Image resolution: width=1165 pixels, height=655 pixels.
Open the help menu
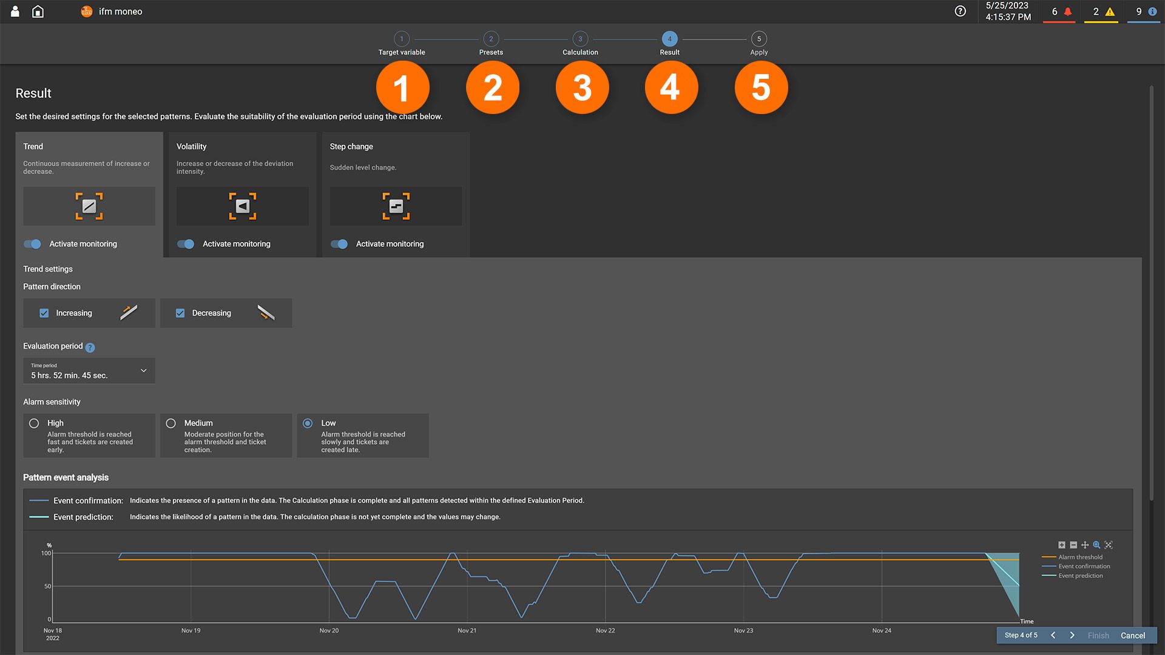pos(961,11)
